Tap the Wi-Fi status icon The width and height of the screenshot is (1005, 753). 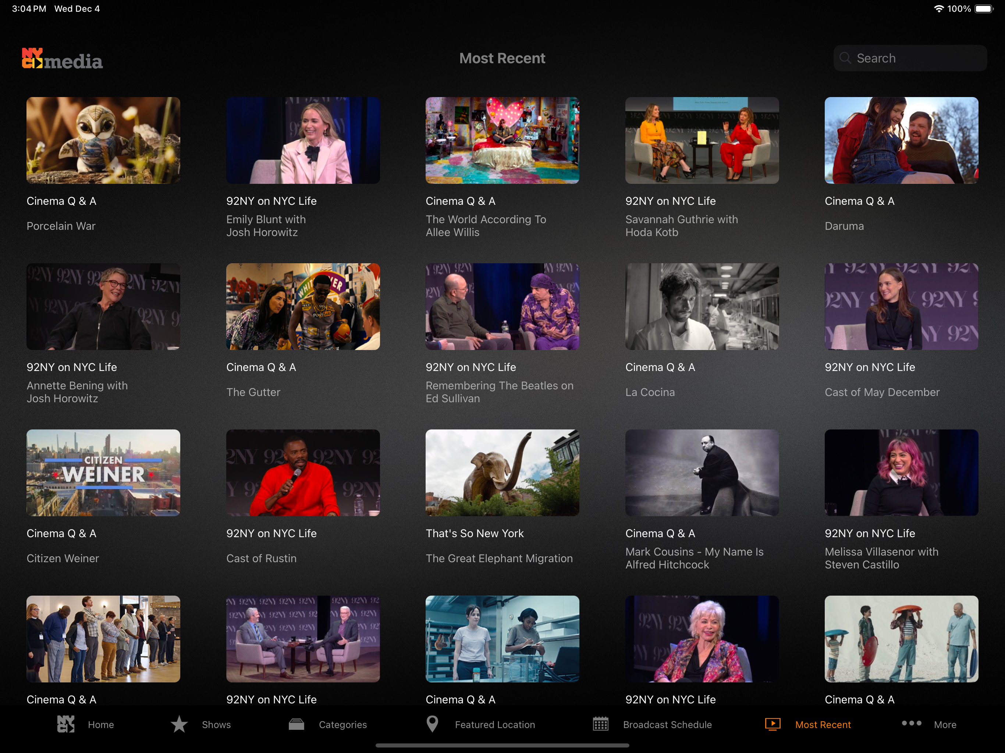pyautogui.click(x=939, y=8)
